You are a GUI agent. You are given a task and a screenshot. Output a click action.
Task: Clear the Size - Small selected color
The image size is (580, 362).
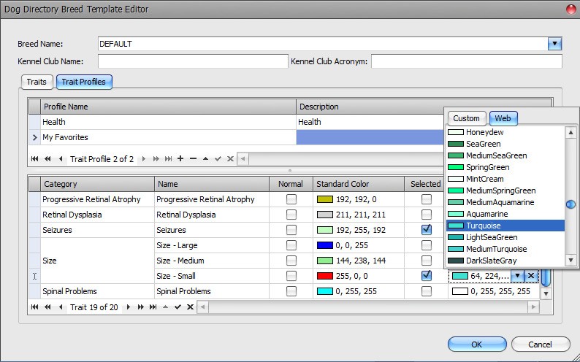pos(531,276)
